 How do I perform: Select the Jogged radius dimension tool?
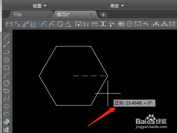pos(52,24)
